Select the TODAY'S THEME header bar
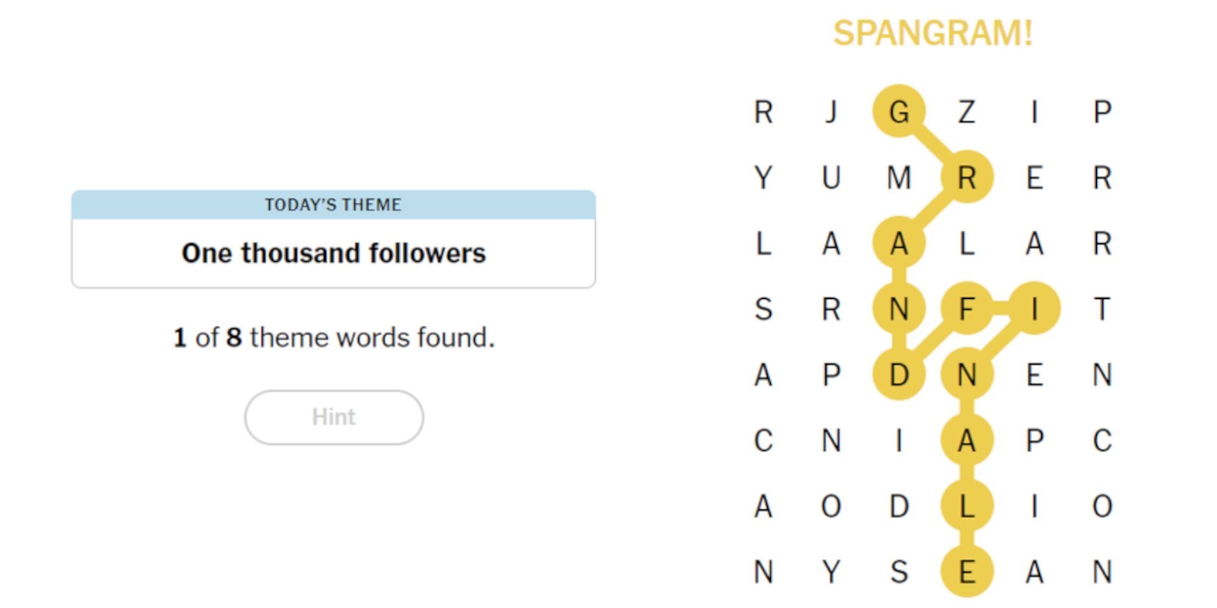The image size is (1217, 608). 333,205
